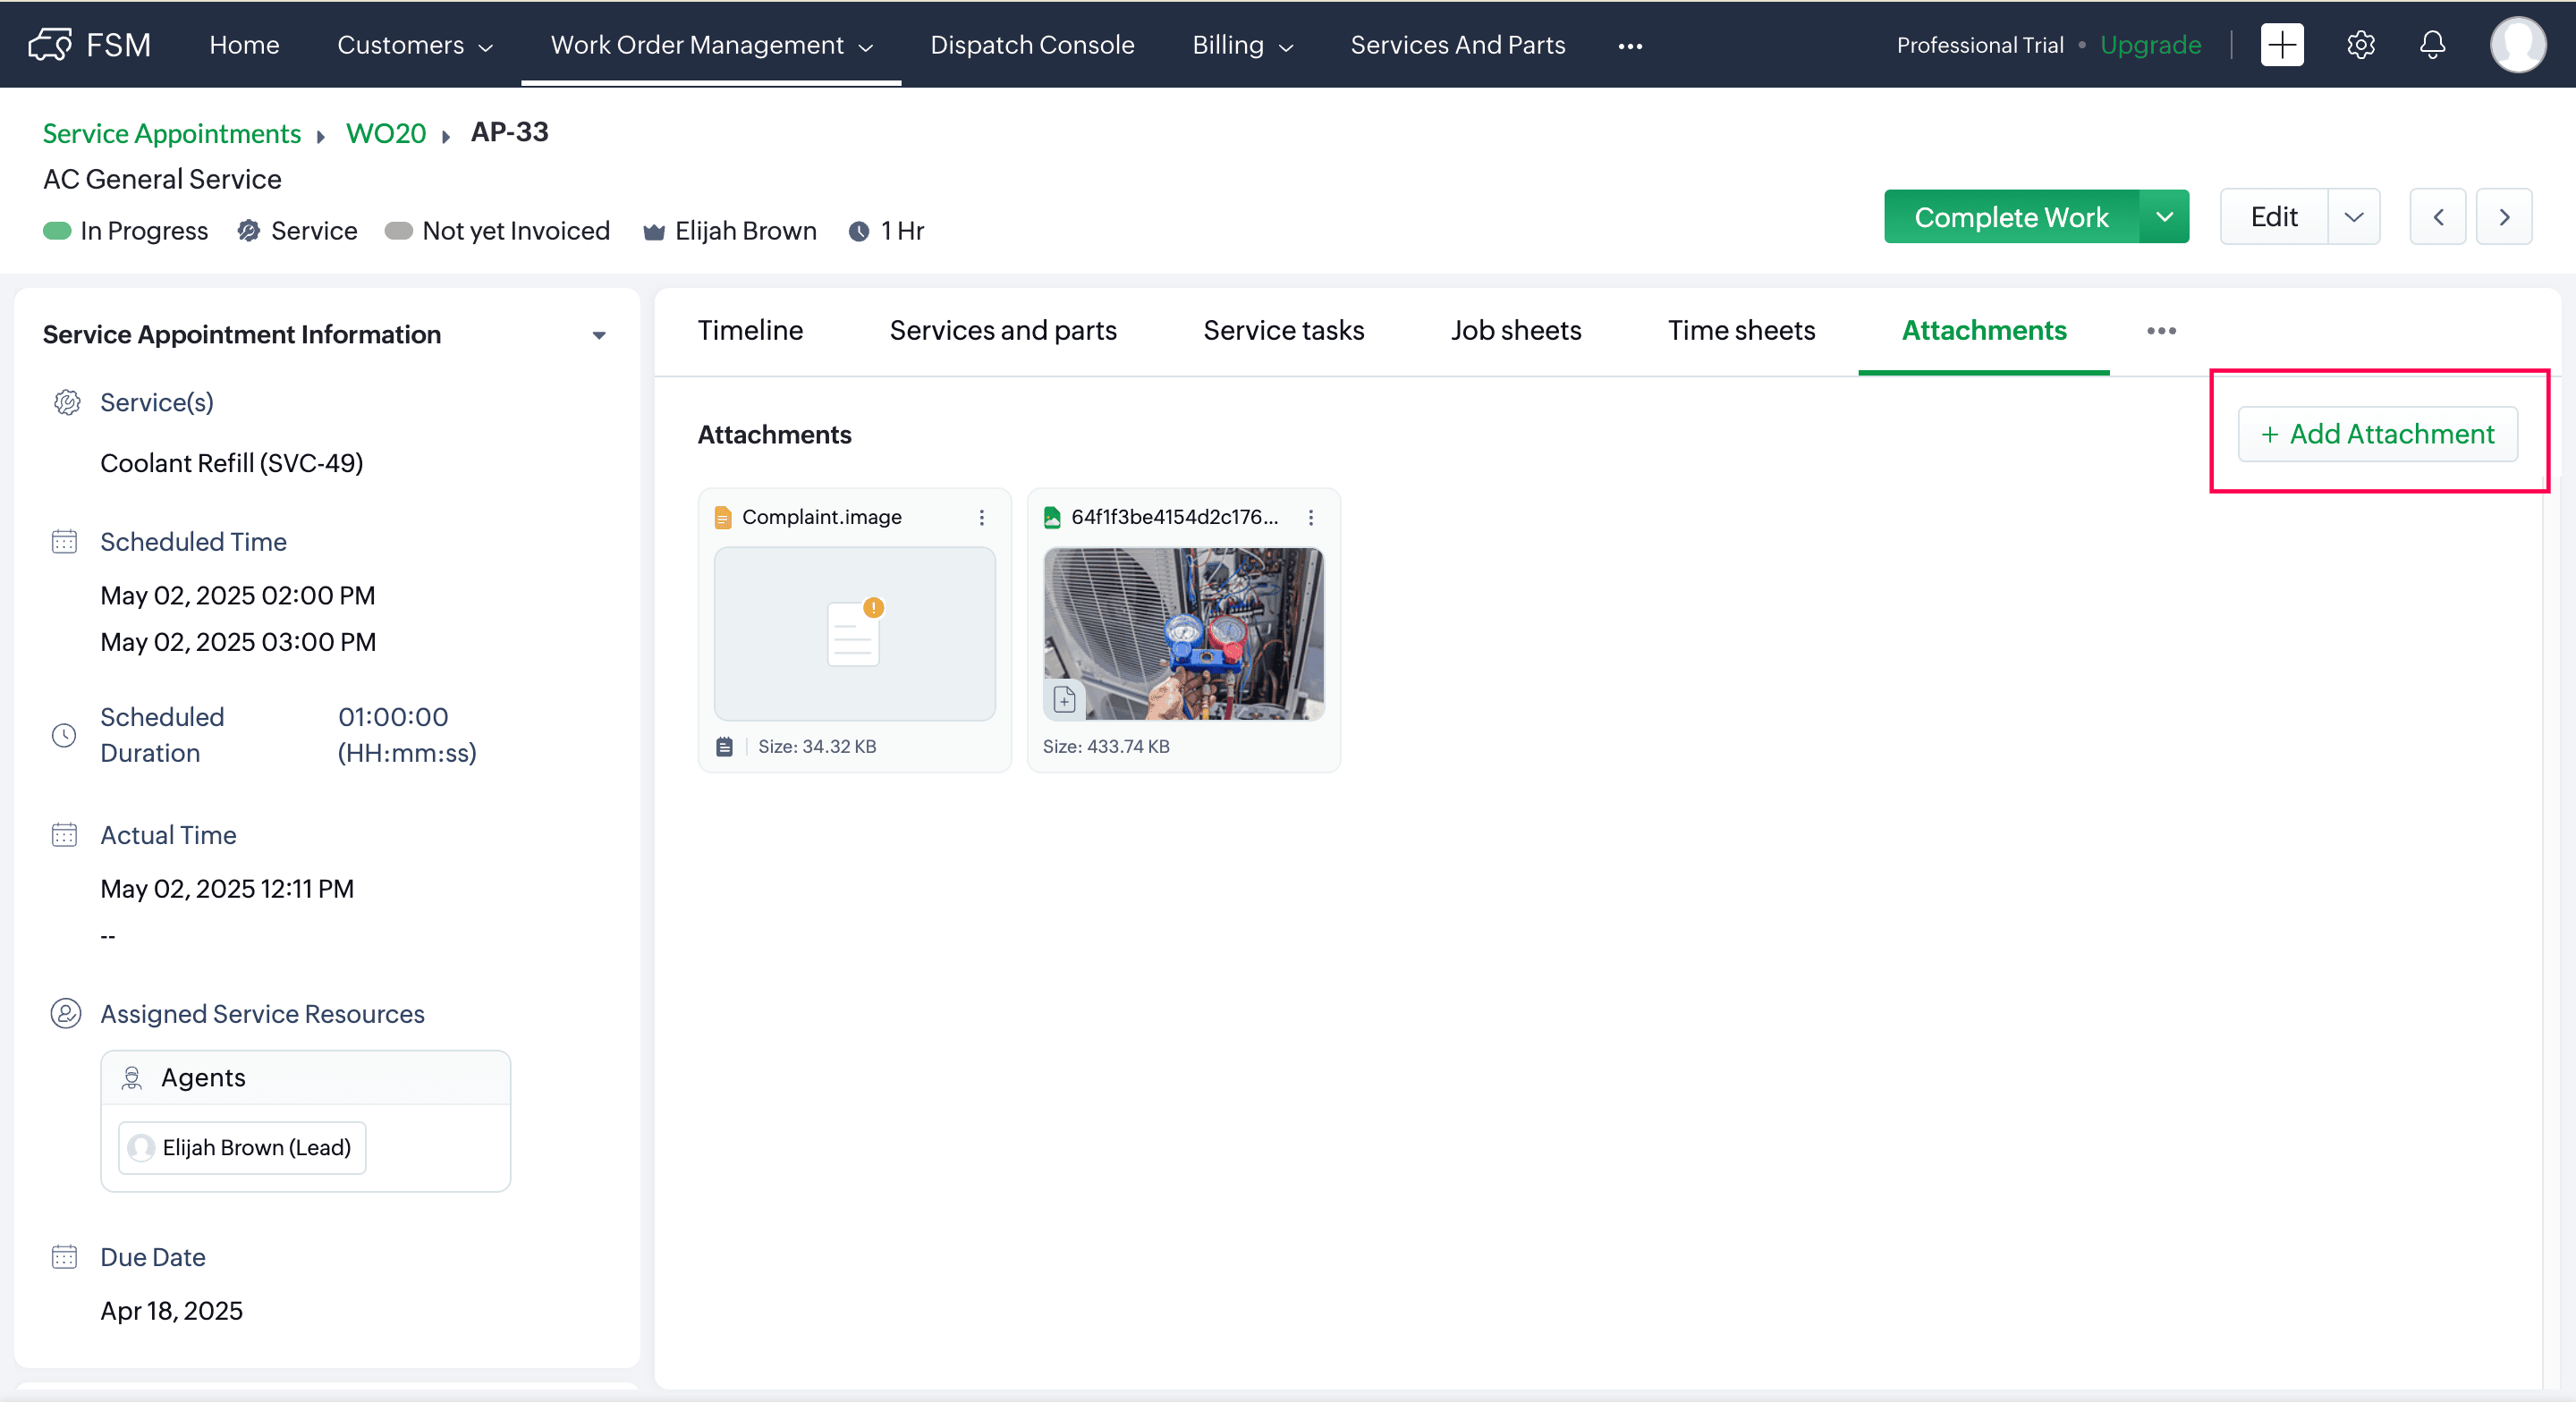Click the FSM logo
This screenshot has height=1402, width=2576.
tap(90, 45)
